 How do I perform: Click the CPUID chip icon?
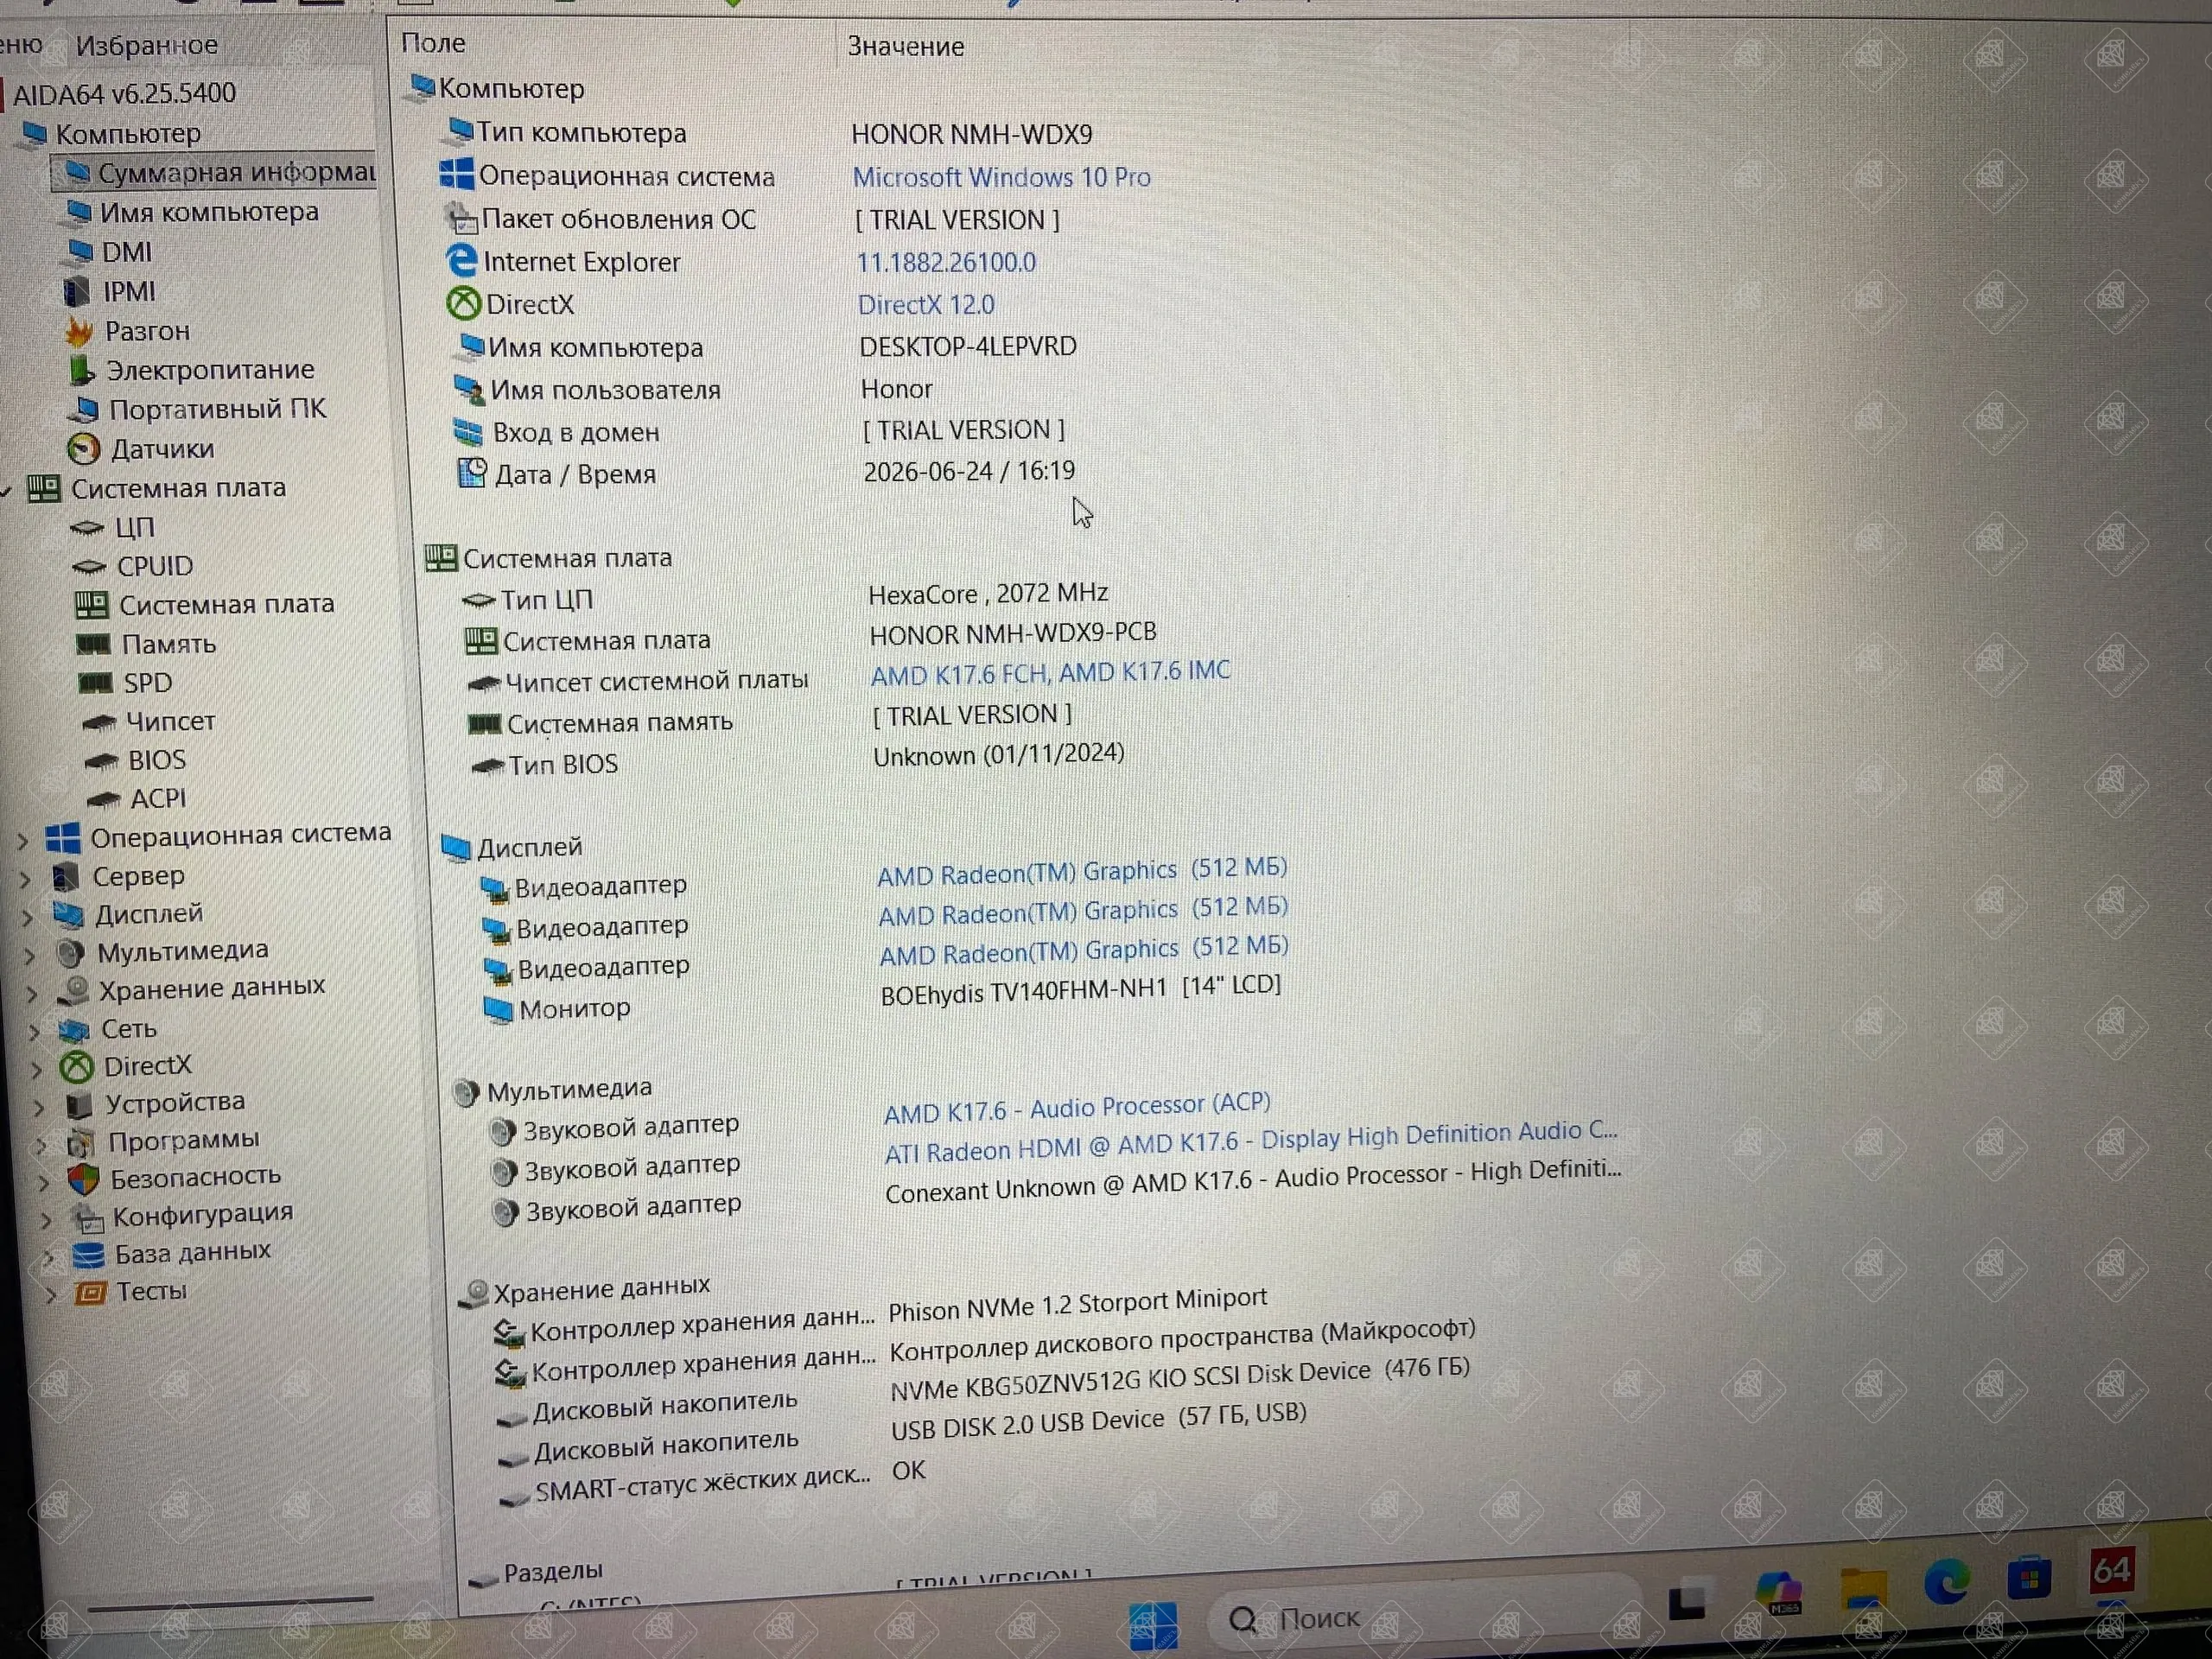pyautogui.click(x=90, y=566)
